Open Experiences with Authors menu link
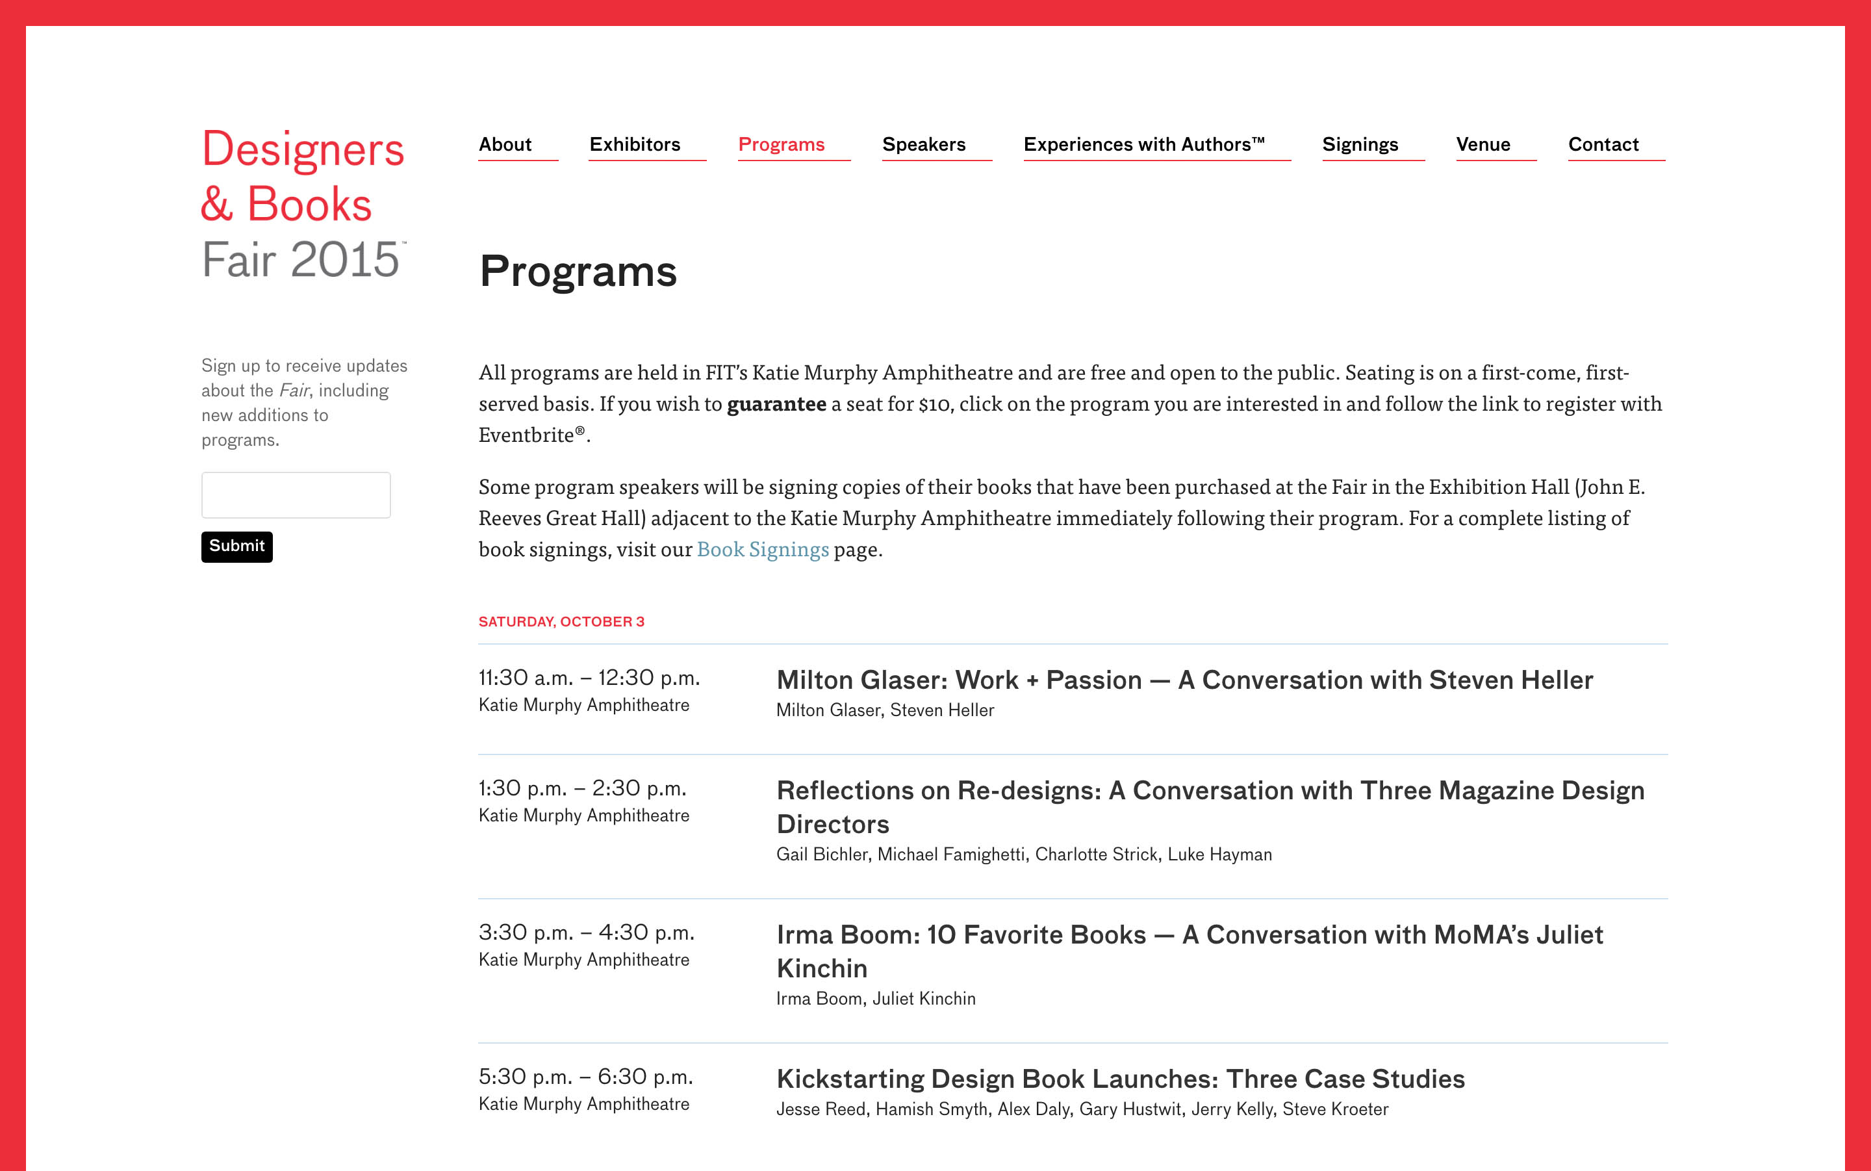The image size is (1871, 1171). tap(1144, 145)
